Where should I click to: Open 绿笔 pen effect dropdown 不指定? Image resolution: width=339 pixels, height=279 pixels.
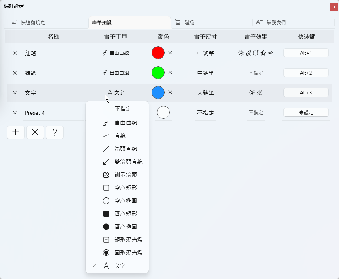pos(256,73)
